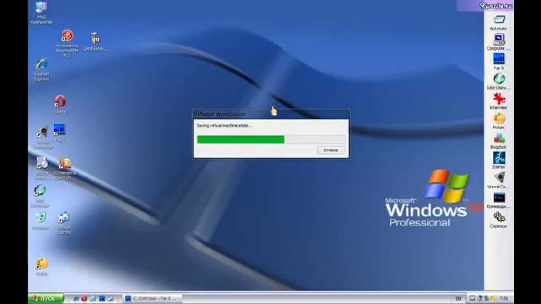
Task: Select the PicPick desktop icon at bottom left
Action: tap(41, 267)
